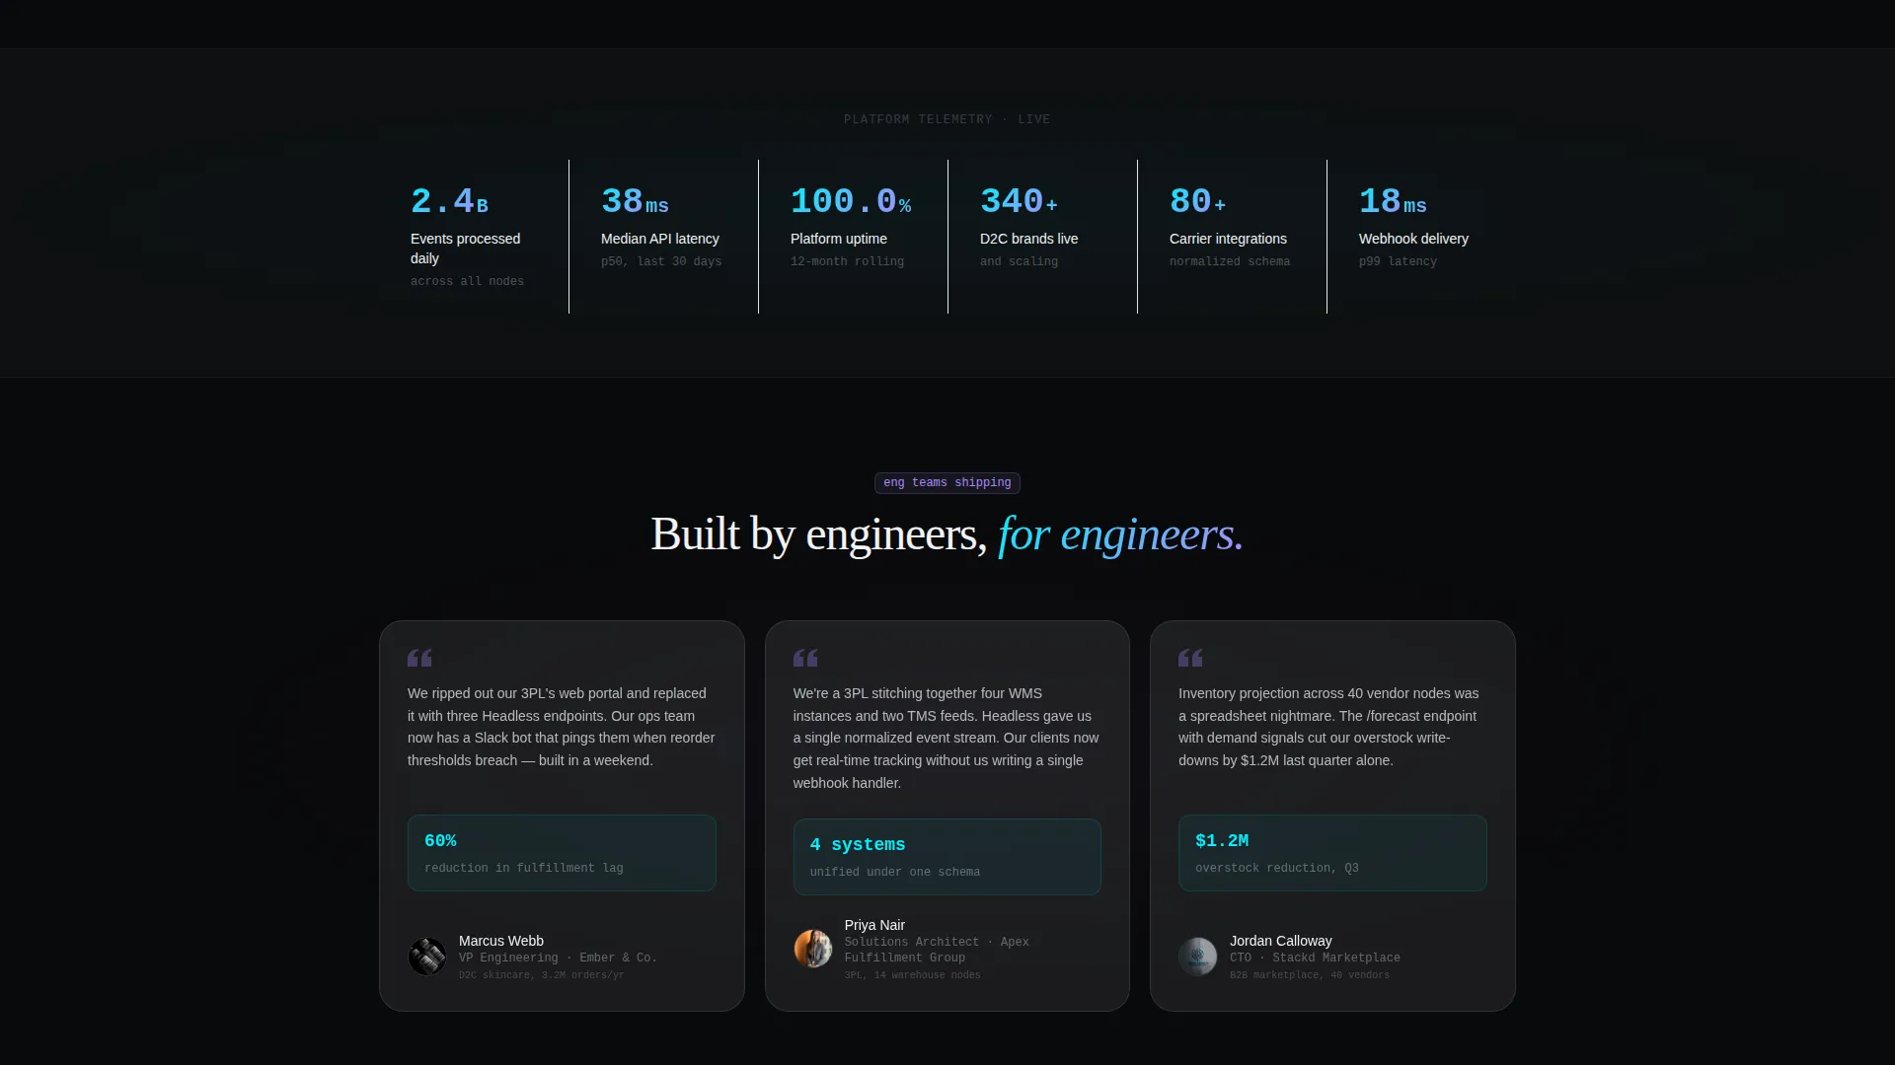Click the '60%' fulfillment lag stat box
Viewport: 1895px width, 1065px height.
coord(562,853)
